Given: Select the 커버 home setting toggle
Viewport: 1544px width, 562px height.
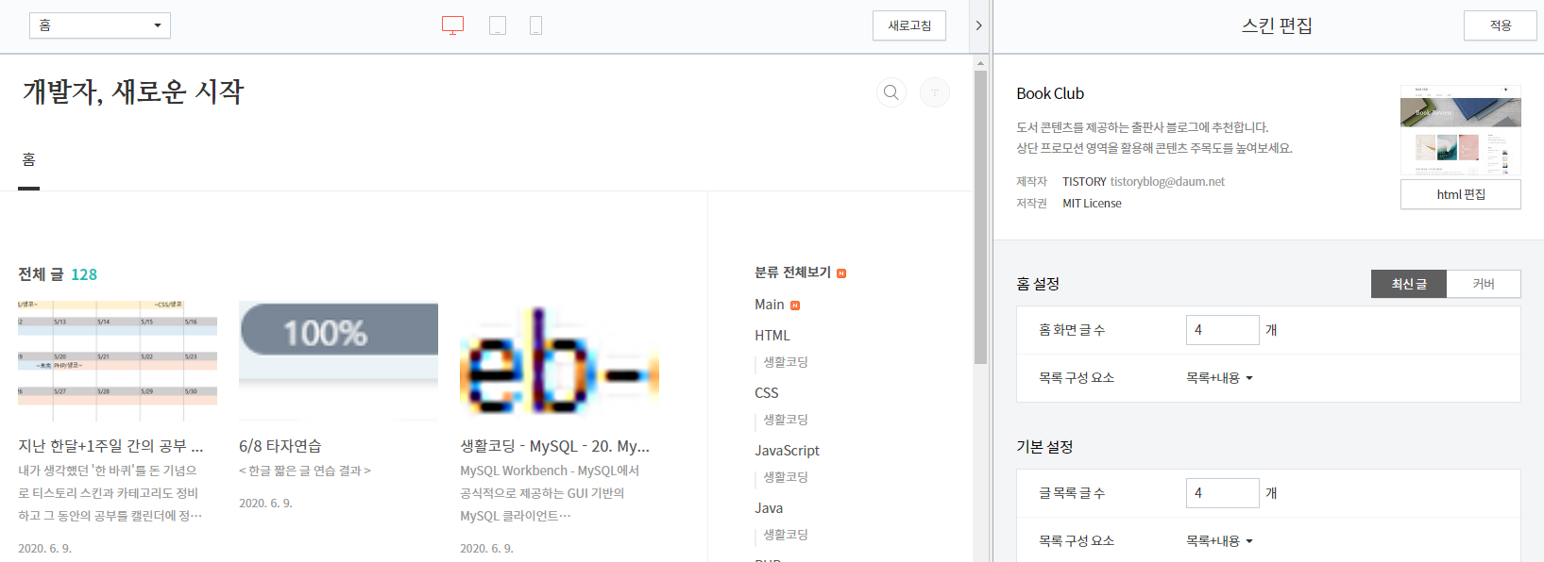Looking at the screenshot, I should click(1484, 284).
